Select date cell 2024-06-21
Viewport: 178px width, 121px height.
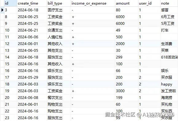(32, 30)
